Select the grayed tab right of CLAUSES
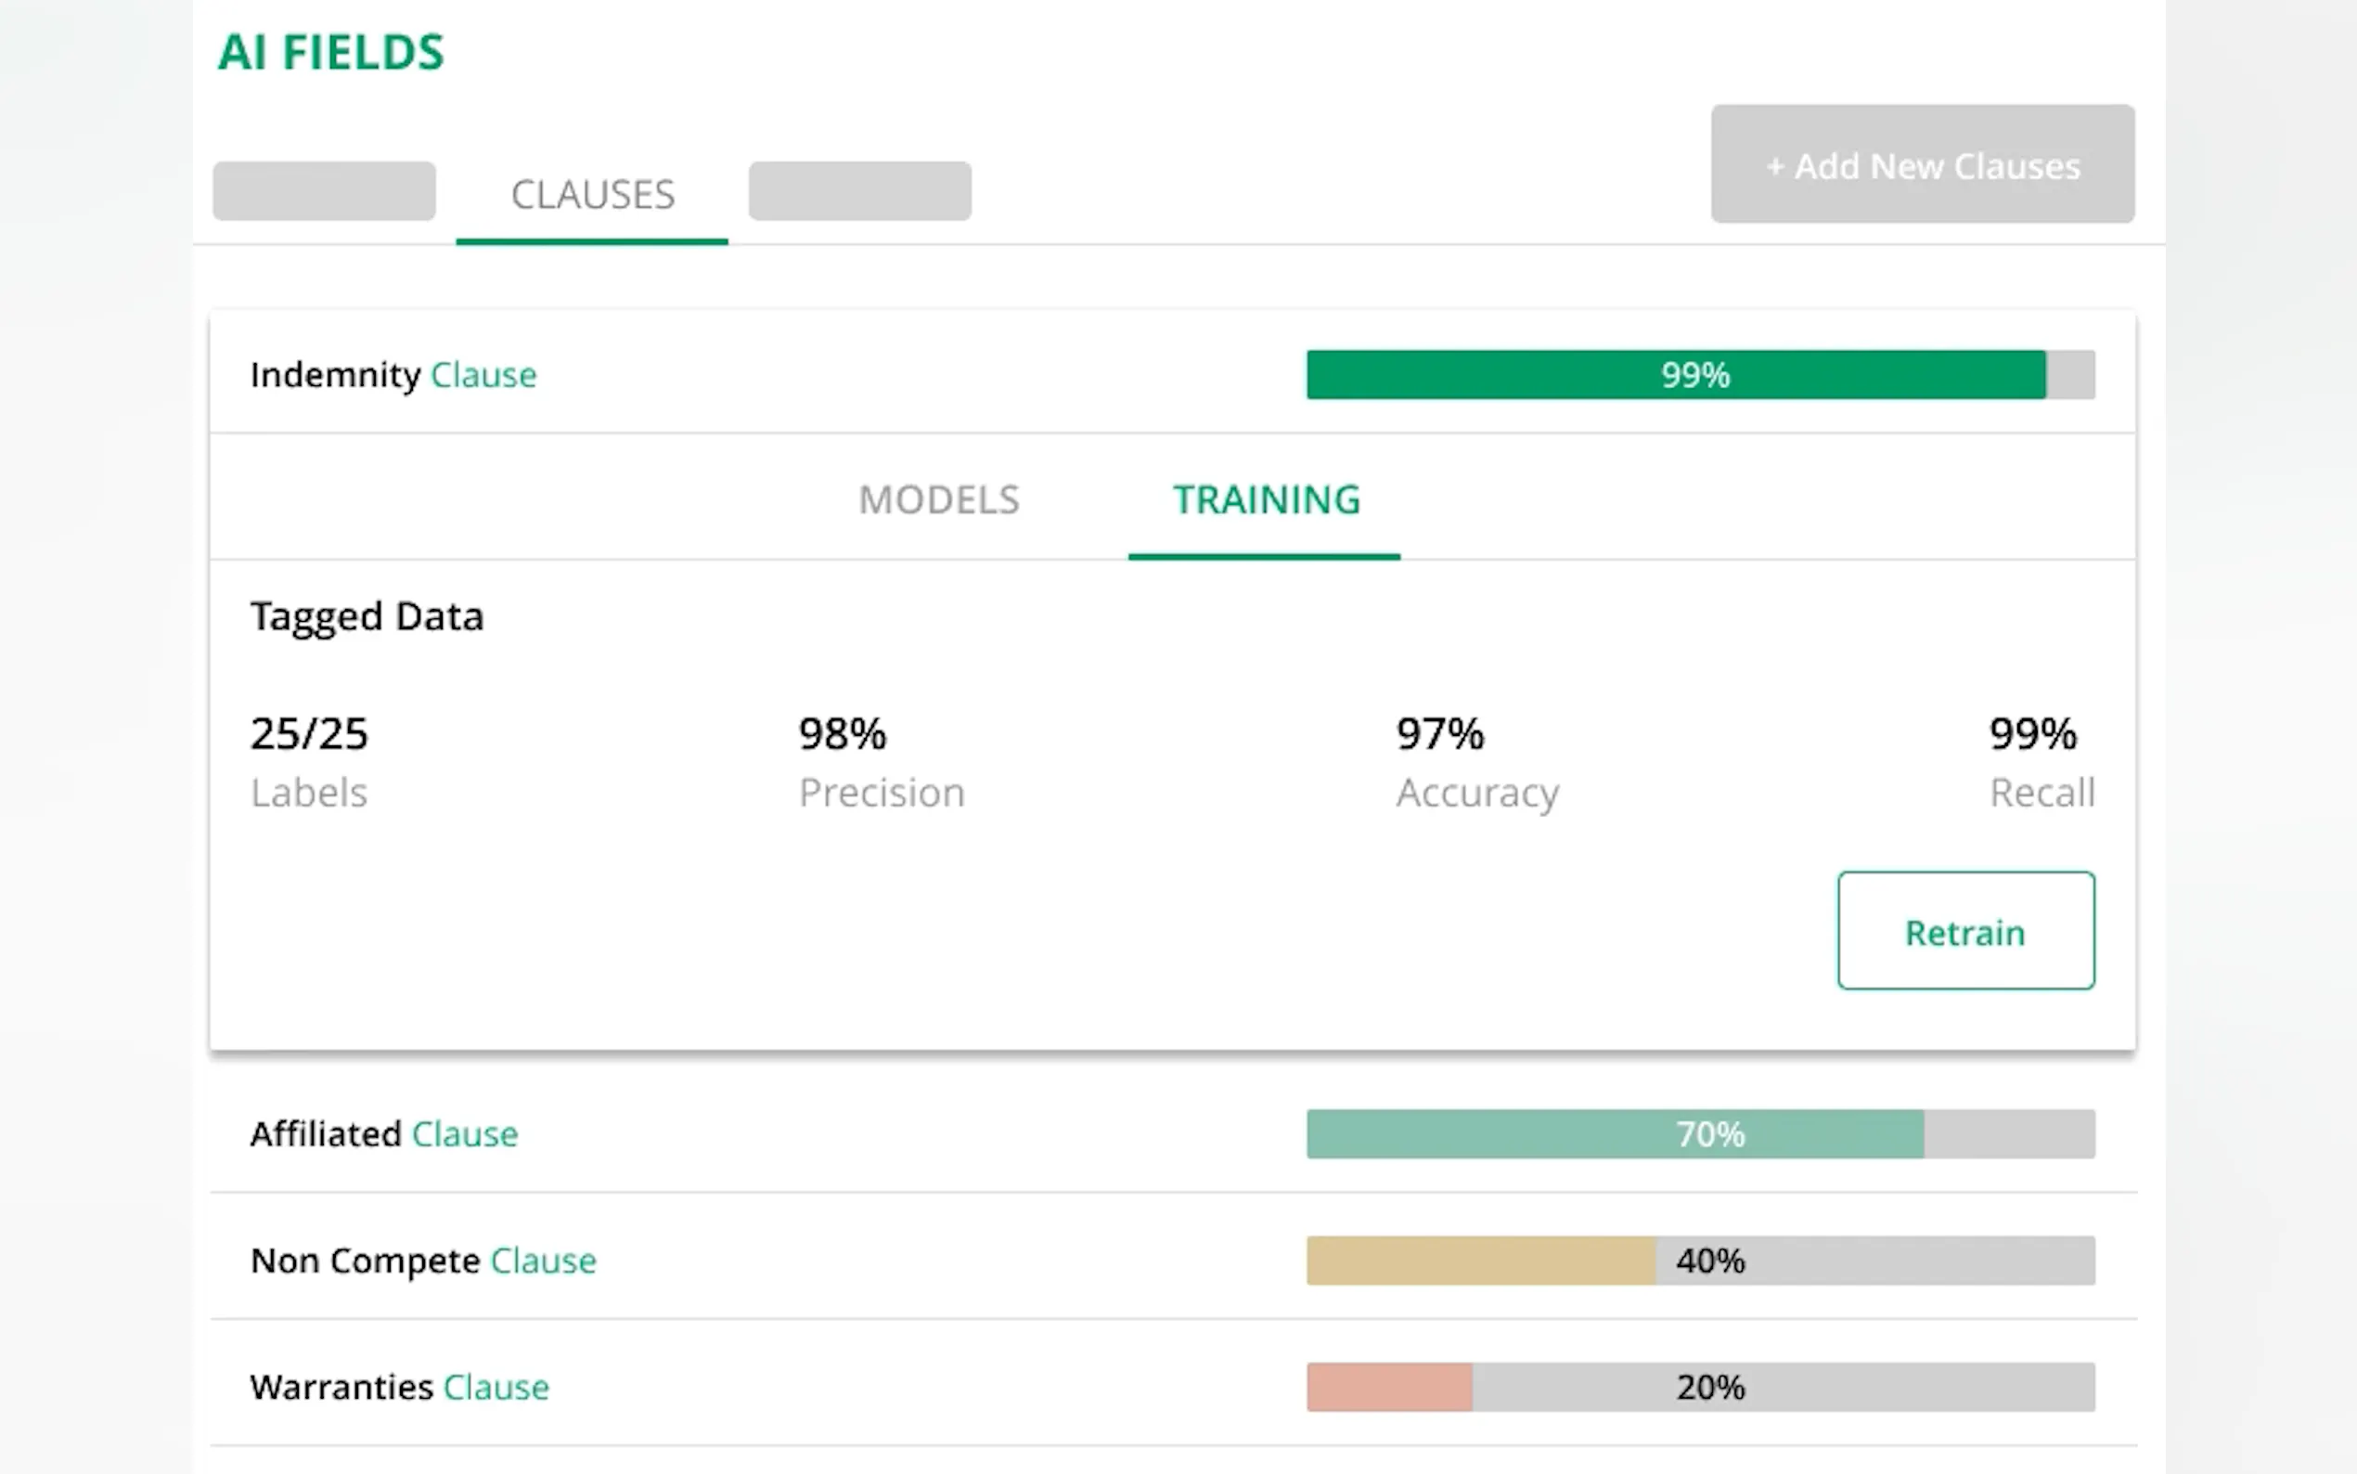The width and height of the screenshot is (2357, 1474). pyautogui.click(x=859, y=191)
